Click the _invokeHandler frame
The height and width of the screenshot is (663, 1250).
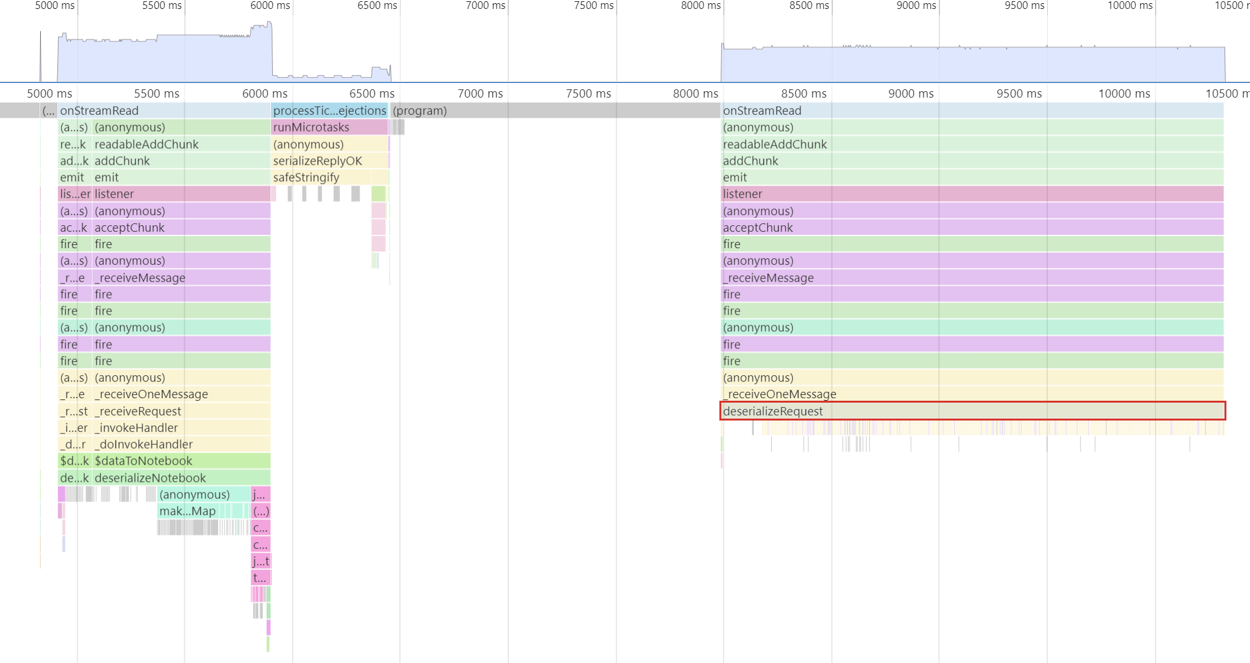click(x=181, y=428)
